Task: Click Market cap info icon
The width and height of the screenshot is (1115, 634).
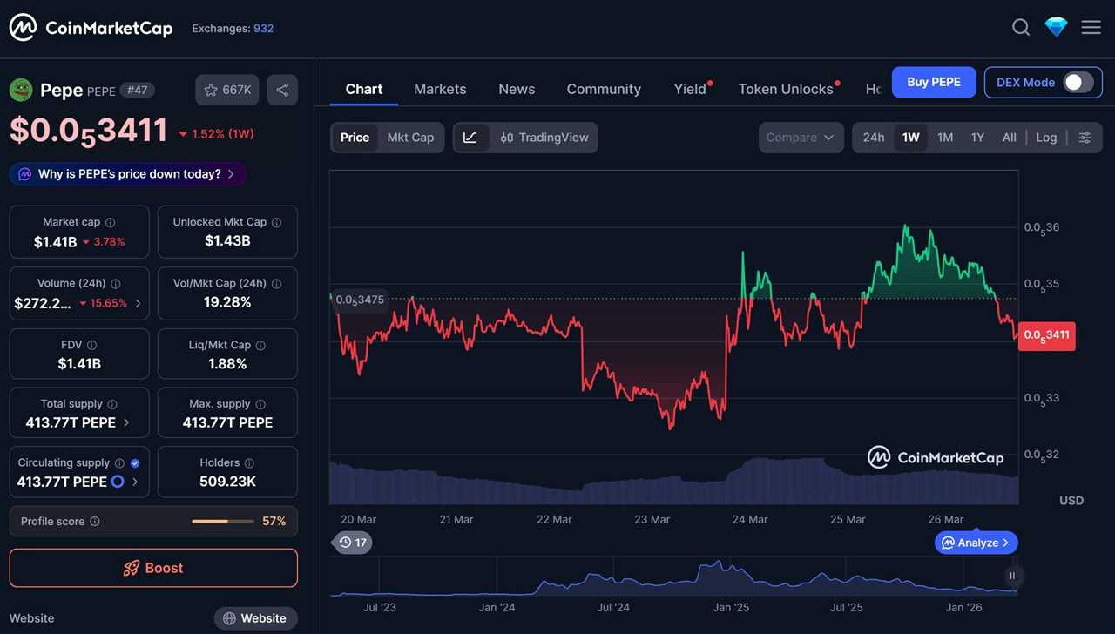Action: point(110,222)
